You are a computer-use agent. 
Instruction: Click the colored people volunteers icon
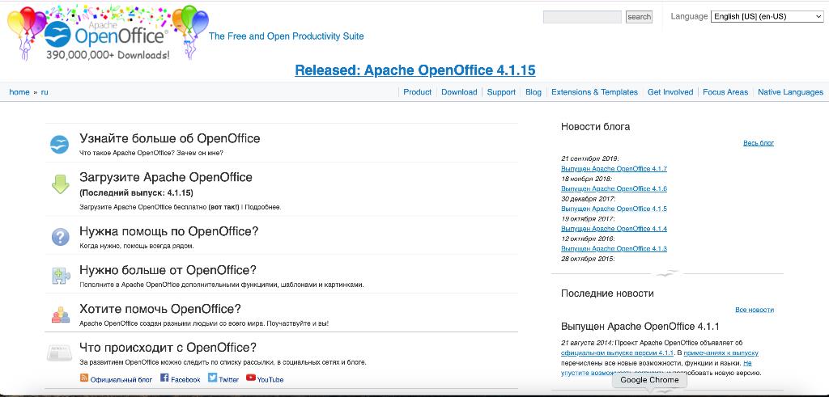click(60, 315)
